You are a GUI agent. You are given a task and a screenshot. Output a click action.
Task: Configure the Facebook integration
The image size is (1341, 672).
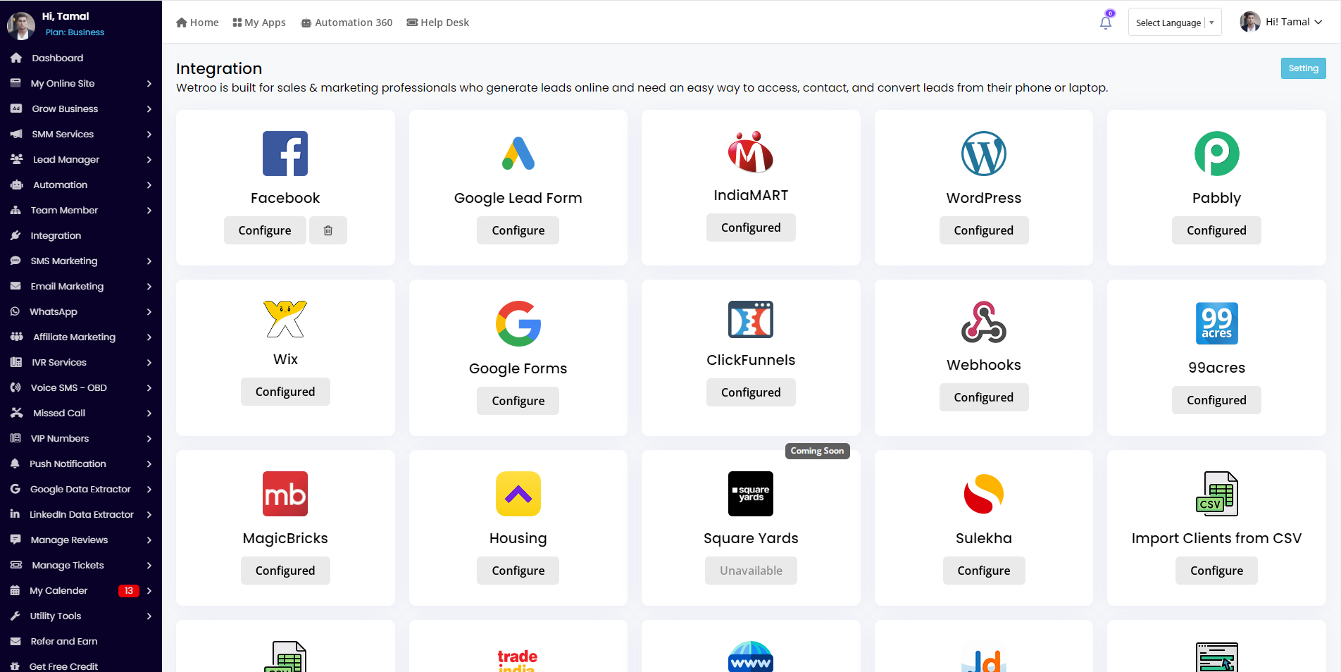point(265,230)
